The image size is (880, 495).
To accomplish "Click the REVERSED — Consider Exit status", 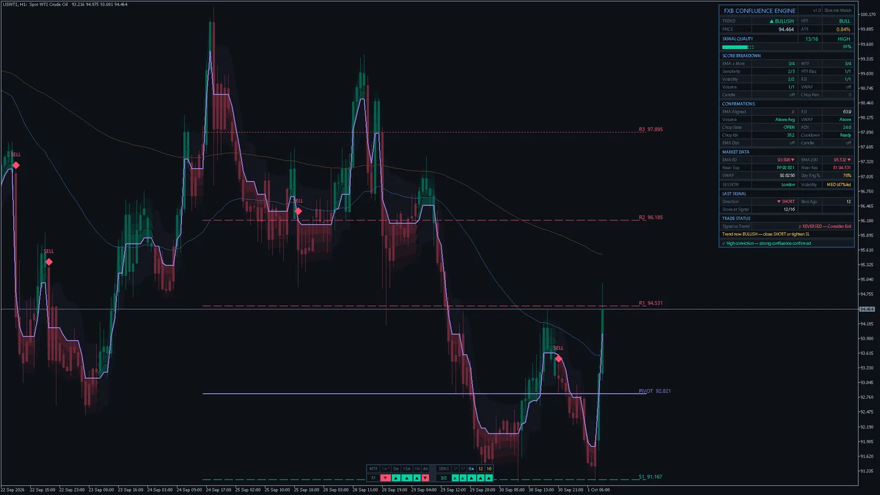I will [x=824, y=226].
